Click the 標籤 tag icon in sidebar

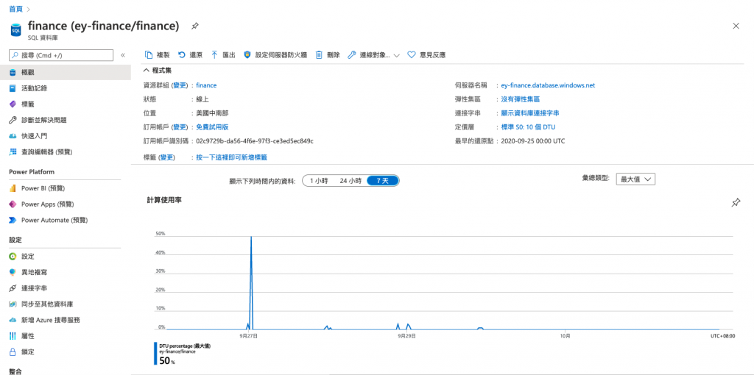pyautogui.click(x=13, y=104)
